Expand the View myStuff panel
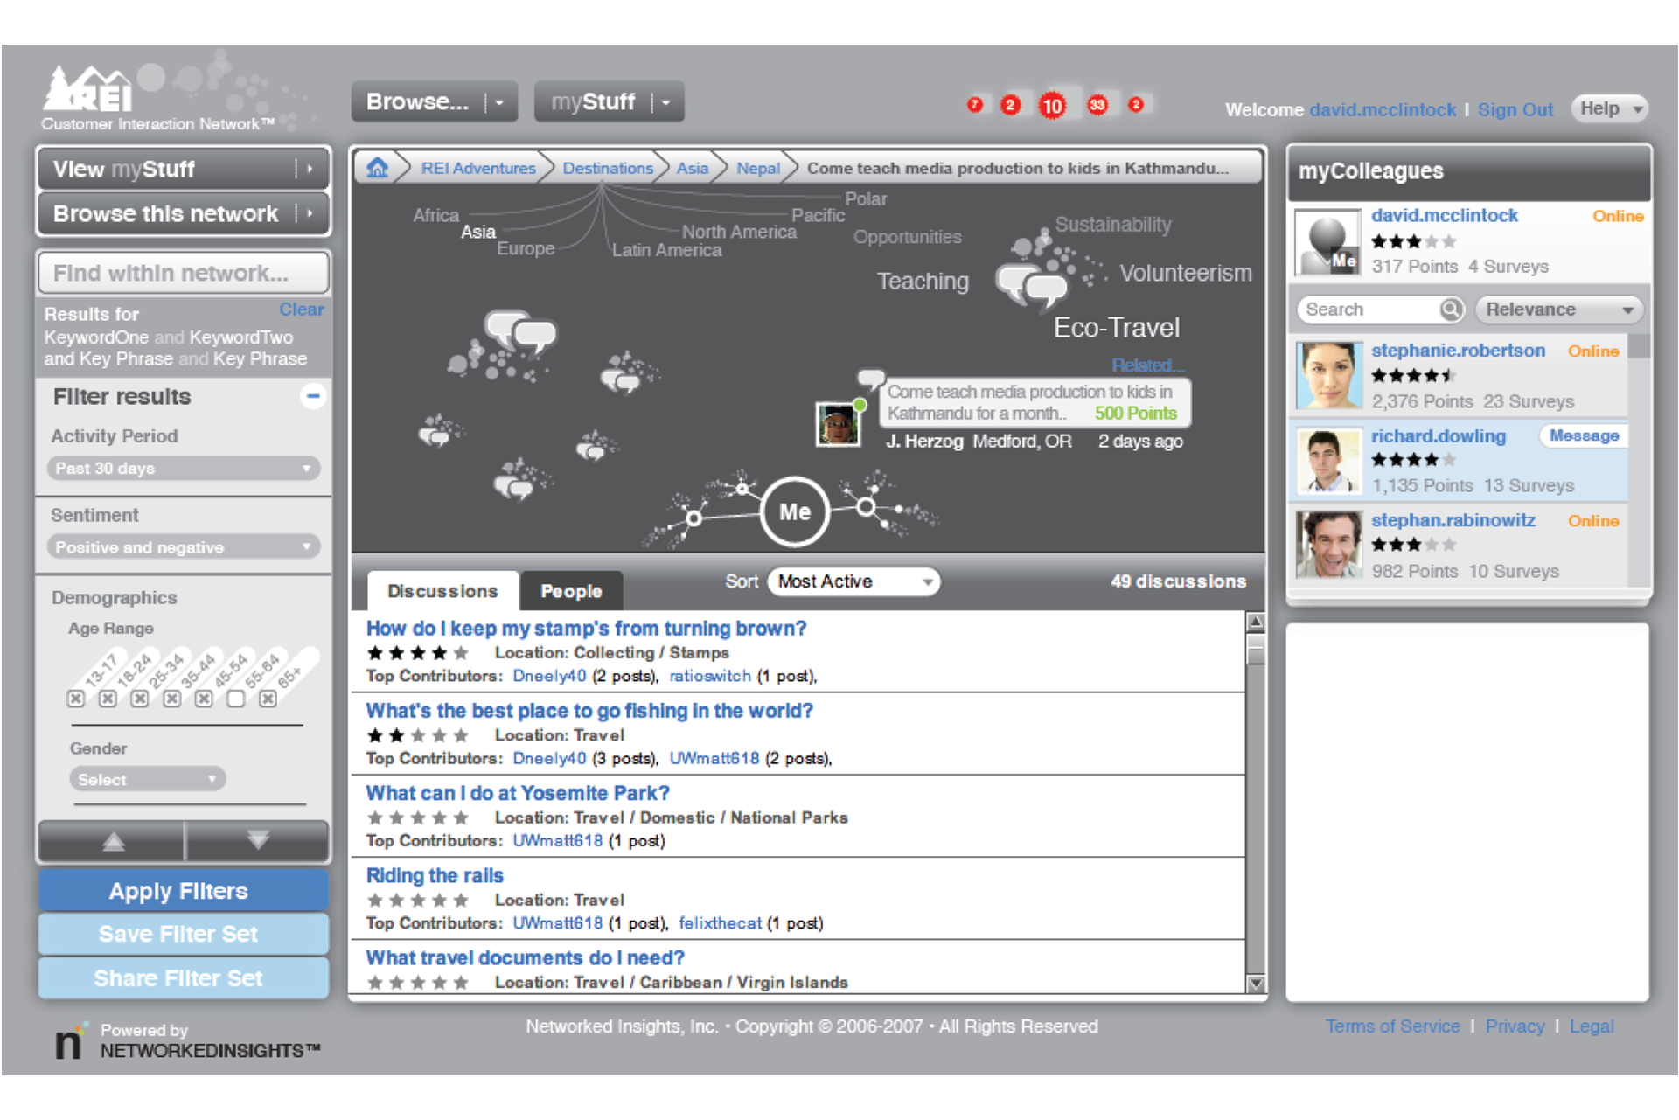 [x=184, y=169]
